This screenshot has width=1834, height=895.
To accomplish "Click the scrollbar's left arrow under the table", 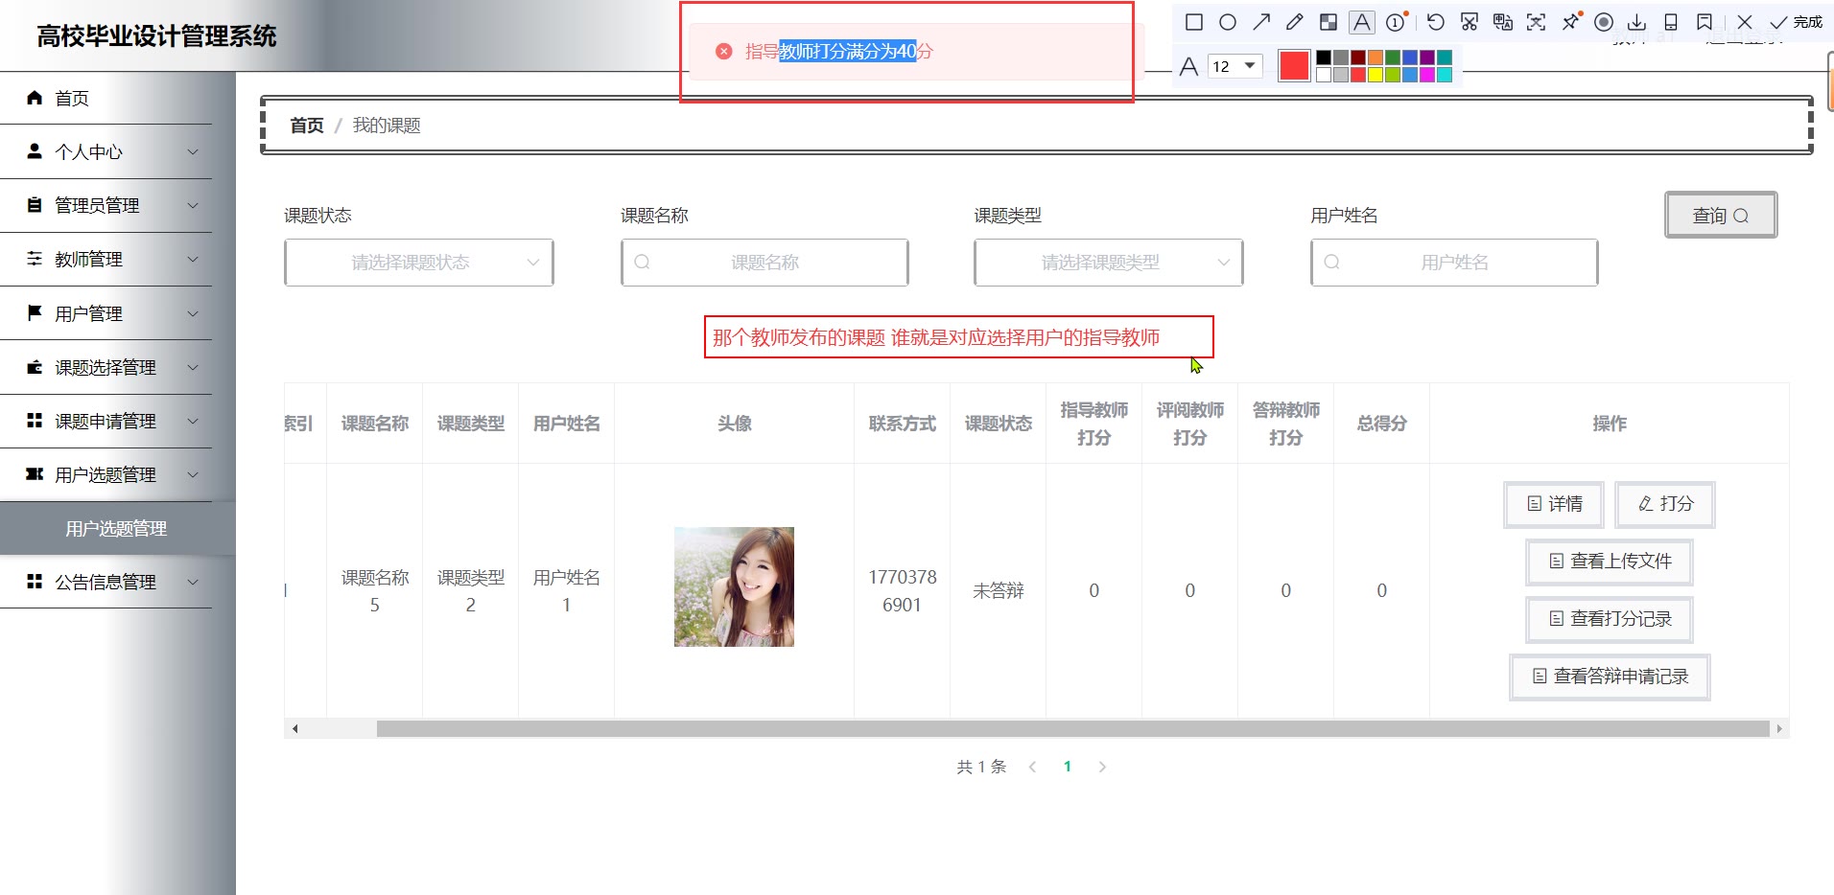I will coord(295,729).
